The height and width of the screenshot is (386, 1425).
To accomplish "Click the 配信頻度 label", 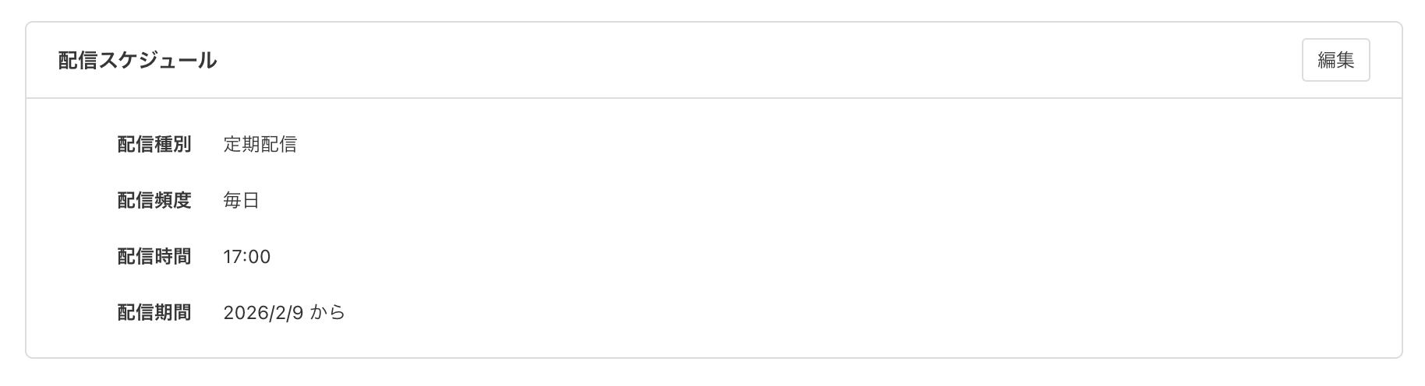I will tap(154, 201).
